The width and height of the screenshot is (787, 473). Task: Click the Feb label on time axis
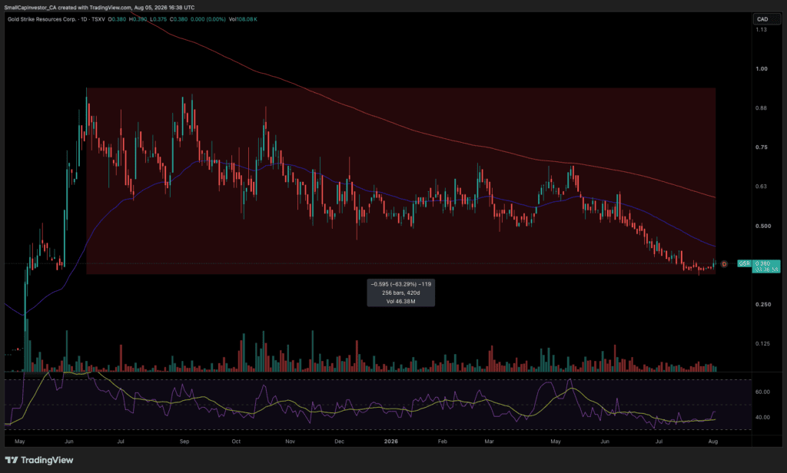pyautogui.click(x=442, y=442)
